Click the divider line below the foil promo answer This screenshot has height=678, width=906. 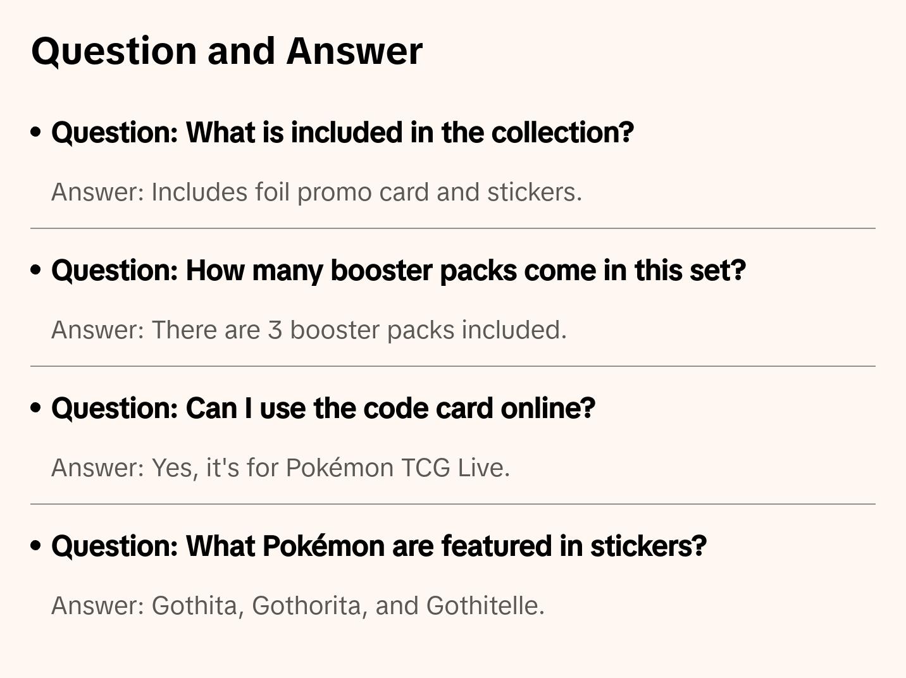[x=453, y=228]
